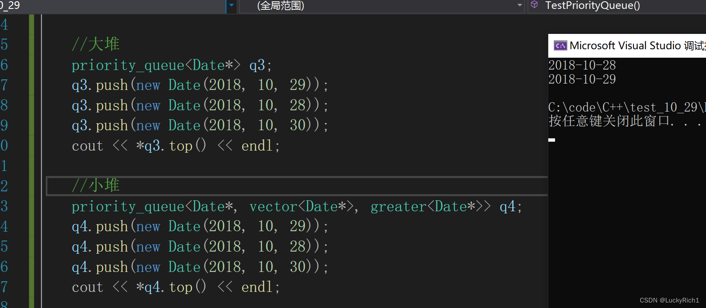
Task: Click the console window icon in title bar
Action: (560, 46)
